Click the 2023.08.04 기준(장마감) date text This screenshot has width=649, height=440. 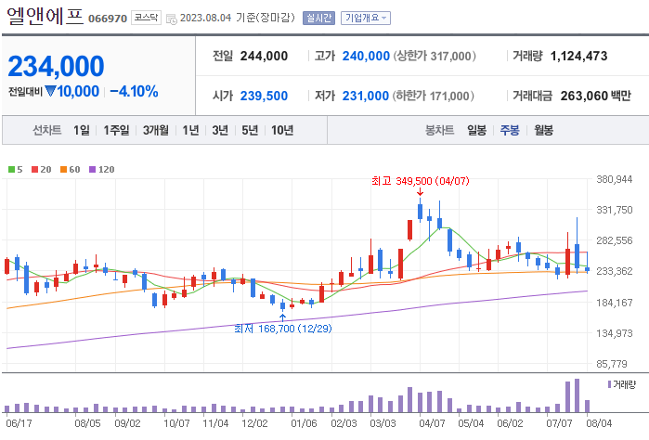click(x=238, y=18)
